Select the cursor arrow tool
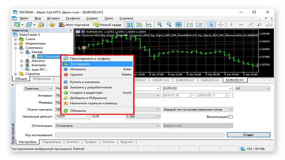The height and width of the screenshot is (160, 285). (x=211, y=25)
